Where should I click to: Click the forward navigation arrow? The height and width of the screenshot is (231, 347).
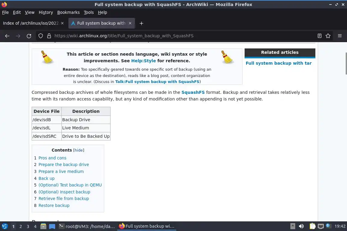pyautogui.click(x=18, y=36)
